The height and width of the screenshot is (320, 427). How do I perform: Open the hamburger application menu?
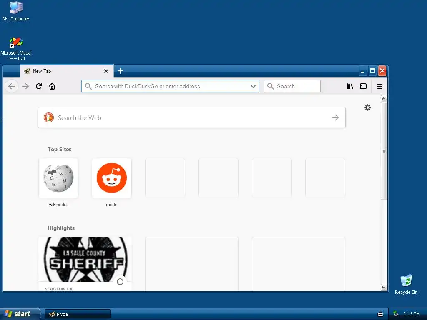coord(379,86)
